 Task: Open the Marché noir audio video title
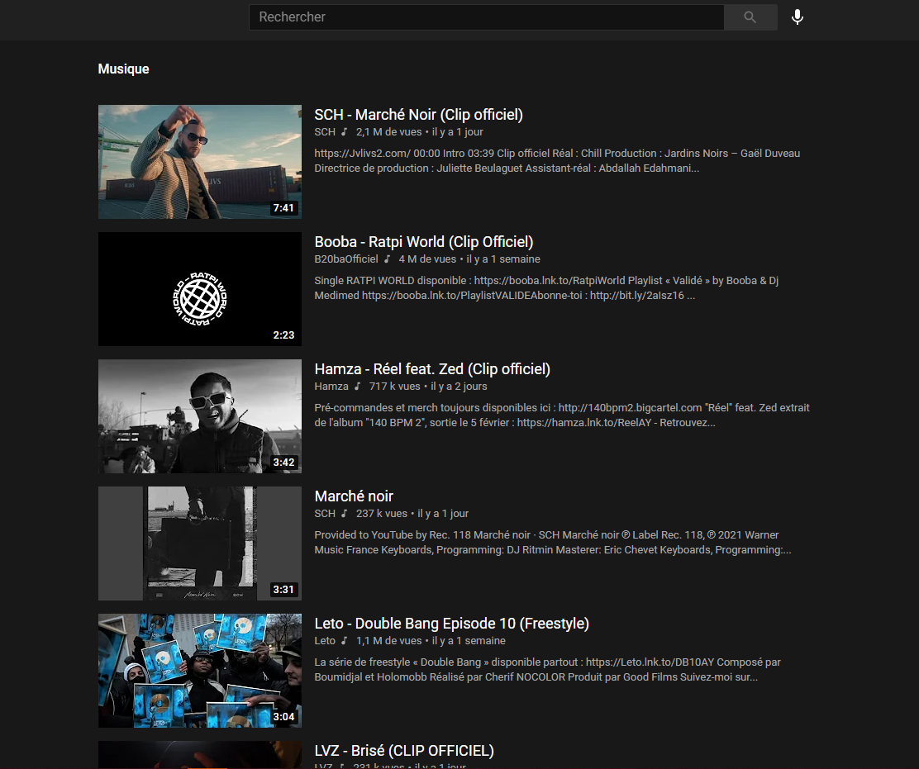click(354, 496)
